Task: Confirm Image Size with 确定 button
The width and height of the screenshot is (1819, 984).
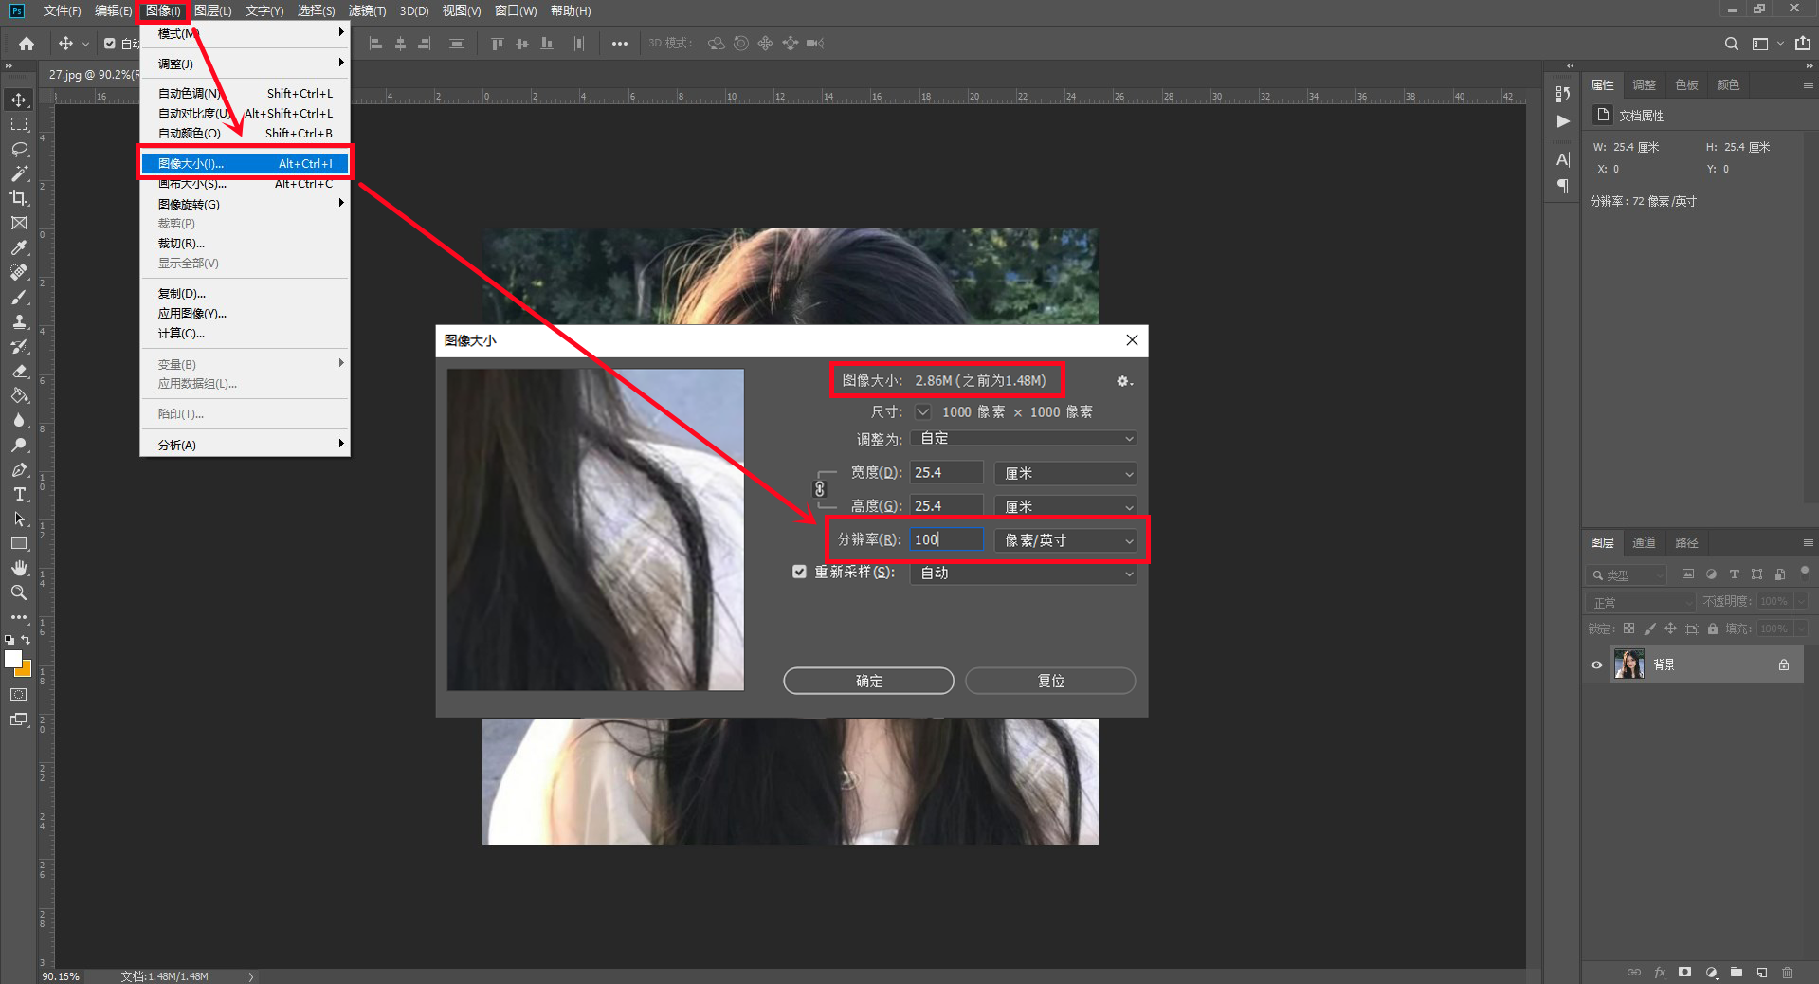Action: pyautogui.click(x=868, y=681)
